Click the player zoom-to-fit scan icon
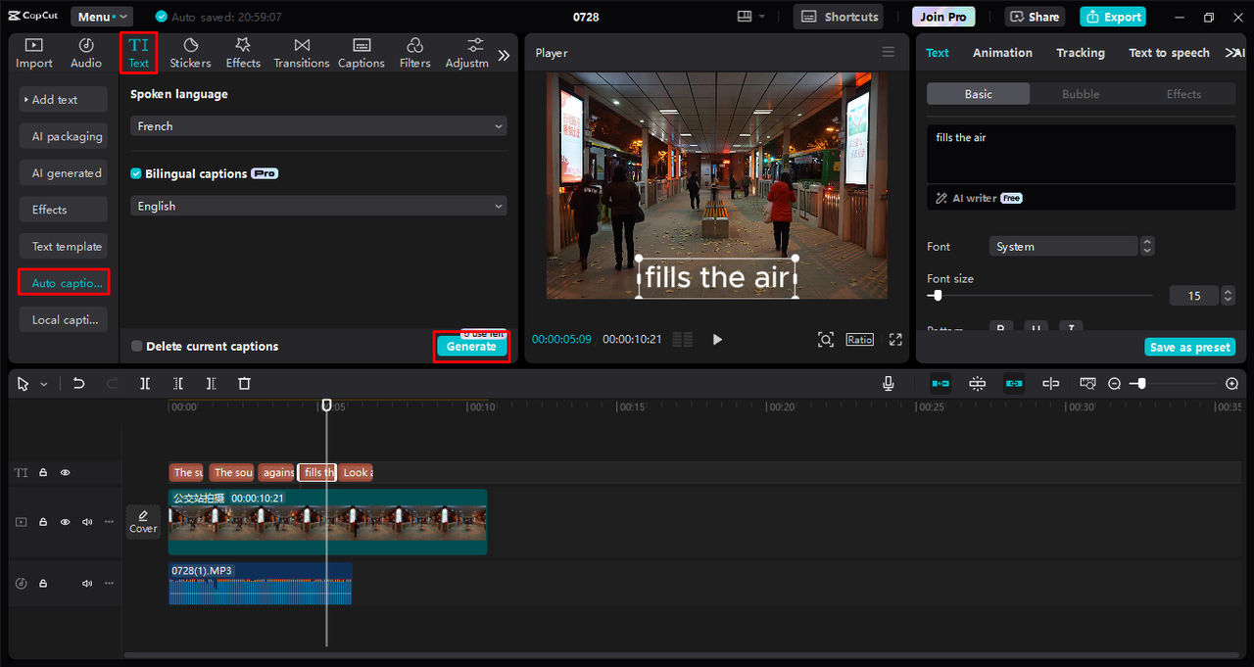 [826, 339]
